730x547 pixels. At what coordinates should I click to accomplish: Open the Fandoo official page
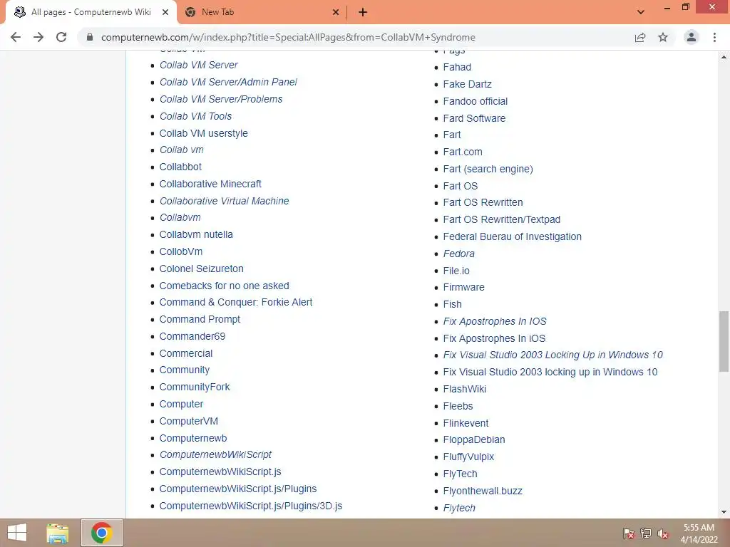[x=475, y=101]
